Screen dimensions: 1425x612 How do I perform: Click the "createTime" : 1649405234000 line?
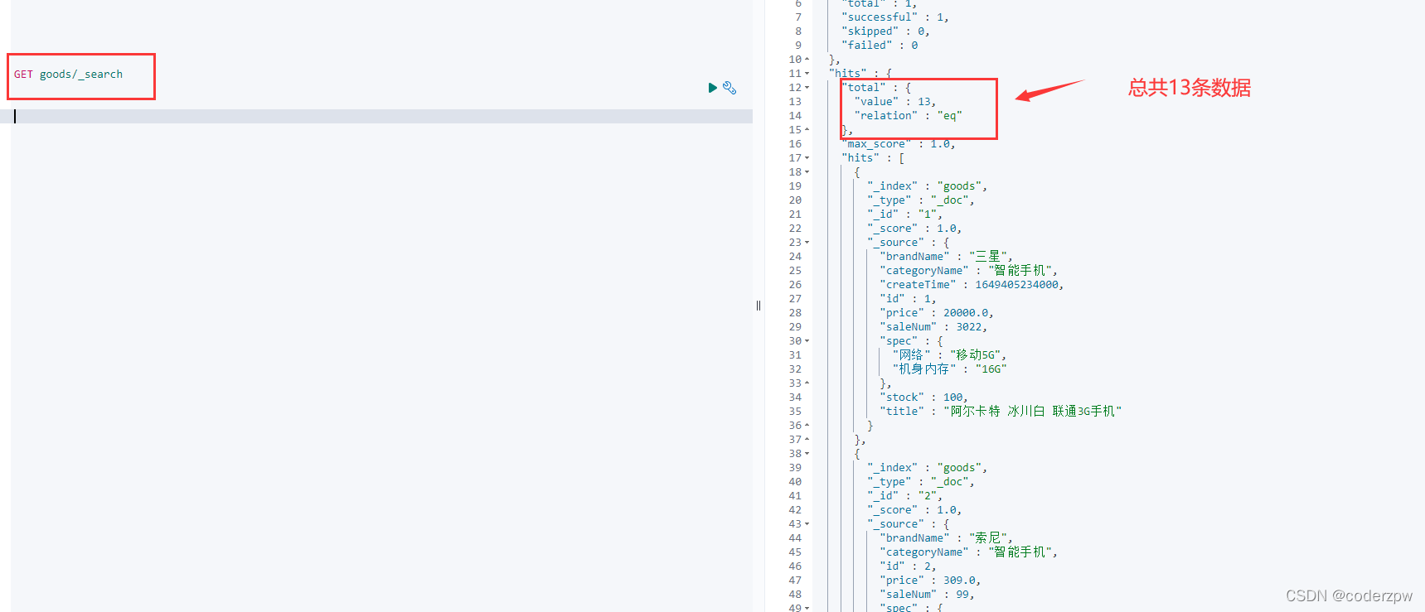(972, 285)
